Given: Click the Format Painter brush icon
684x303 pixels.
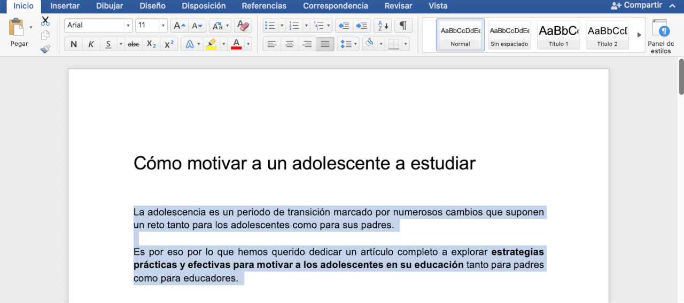Looking at the screenshot, I should (45, 49).
